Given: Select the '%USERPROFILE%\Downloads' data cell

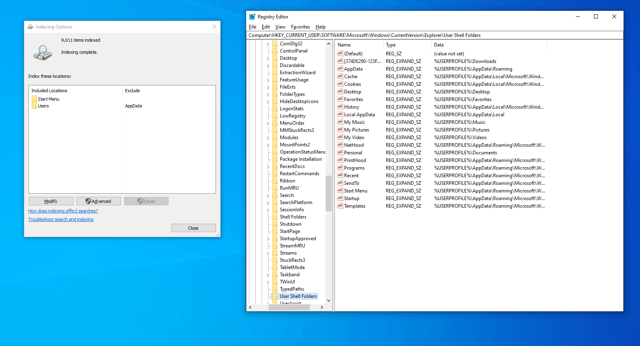Looking at the screenshot, I should pyautogui.click(x=465, y=61).
